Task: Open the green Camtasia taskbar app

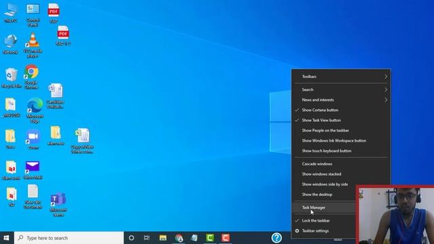Action: [210, 238]
